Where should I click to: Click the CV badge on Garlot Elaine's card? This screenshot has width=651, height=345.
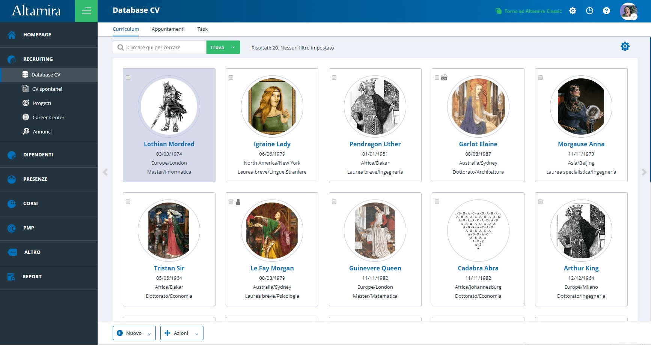(x=445, y=77)
